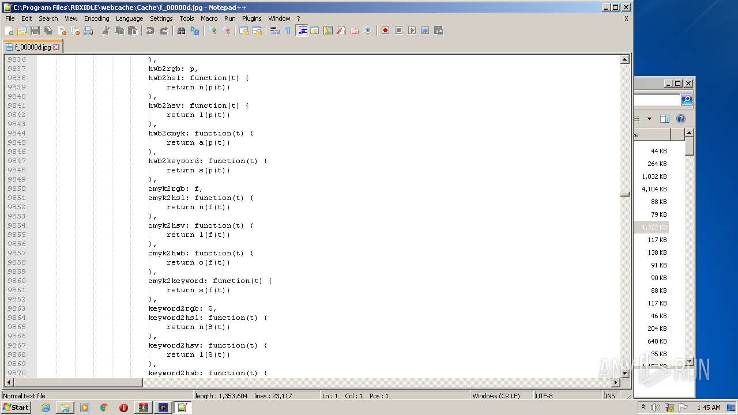Open the Replace dialog from the toolbar
The height and width of the screenshot is (415, 738).
coord(195,31)
